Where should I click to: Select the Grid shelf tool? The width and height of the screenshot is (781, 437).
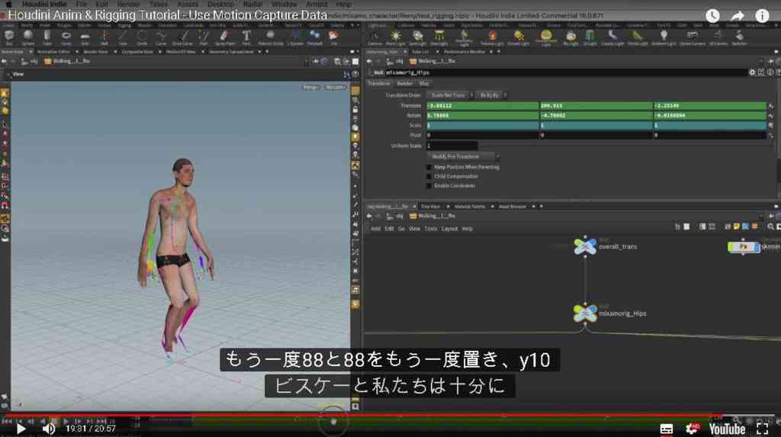85,37
